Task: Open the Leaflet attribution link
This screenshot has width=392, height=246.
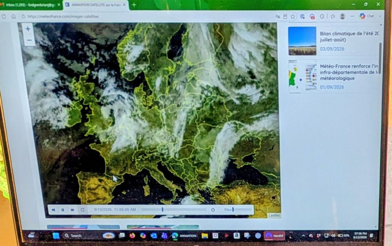Action: 274,215
